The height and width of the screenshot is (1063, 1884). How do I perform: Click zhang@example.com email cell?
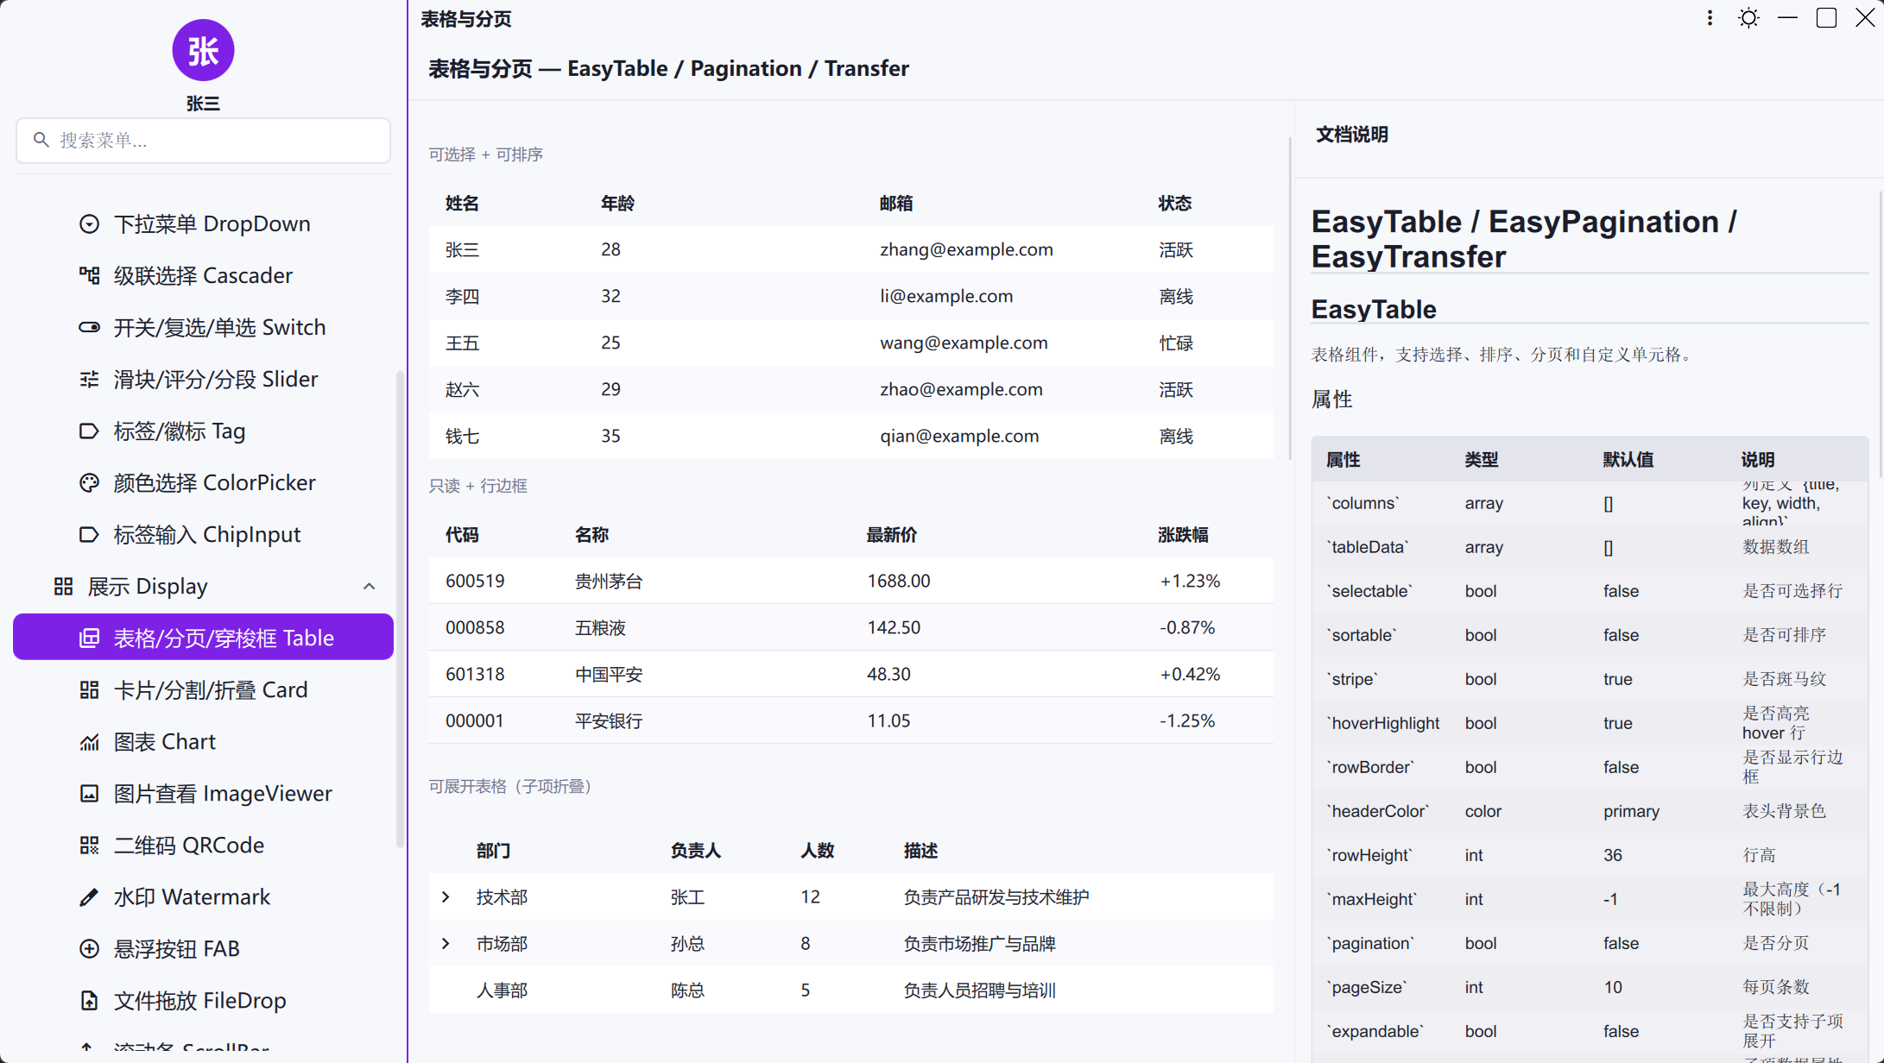(x=966, y=250)
